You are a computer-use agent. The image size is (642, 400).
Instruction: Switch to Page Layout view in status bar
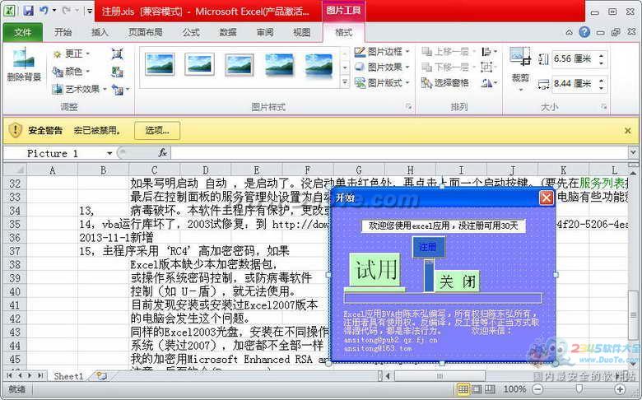pos(477,389)
